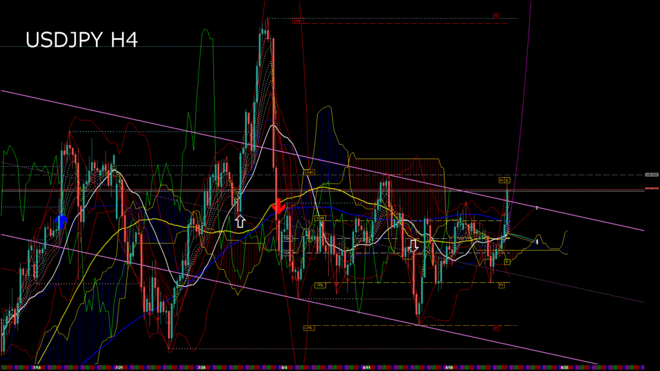Select the 8/25 date marker

point(565,368)
